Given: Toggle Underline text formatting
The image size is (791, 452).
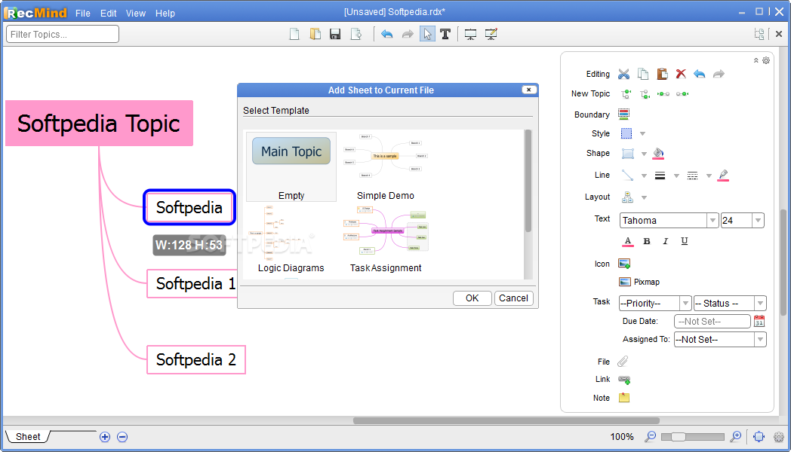Looking at the screenshot, I should coord(684,242).
